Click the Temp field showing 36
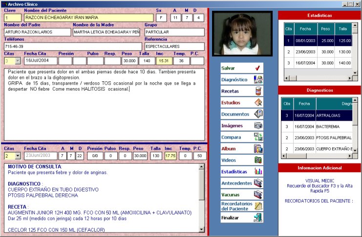Image resolution: width=362 pixels, height=237 pixels. 181,61
